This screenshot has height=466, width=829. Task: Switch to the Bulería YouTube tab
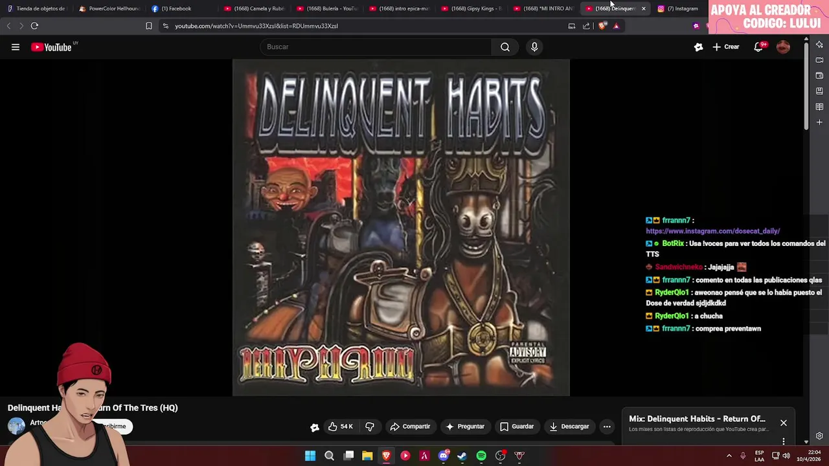coord(326,8)
